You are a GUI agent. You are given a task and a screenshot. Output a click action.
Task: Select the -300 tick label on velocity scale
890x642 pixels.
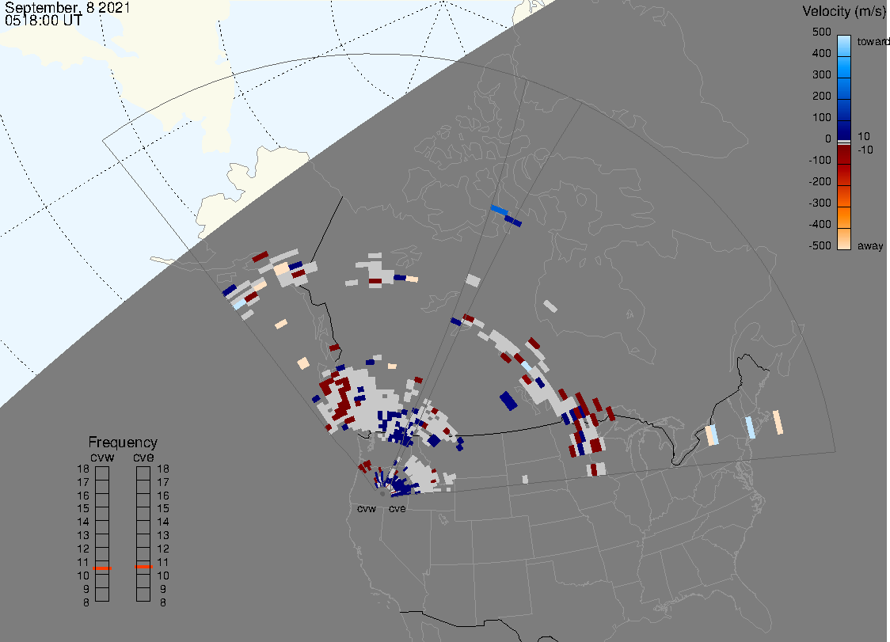[820, 203]
